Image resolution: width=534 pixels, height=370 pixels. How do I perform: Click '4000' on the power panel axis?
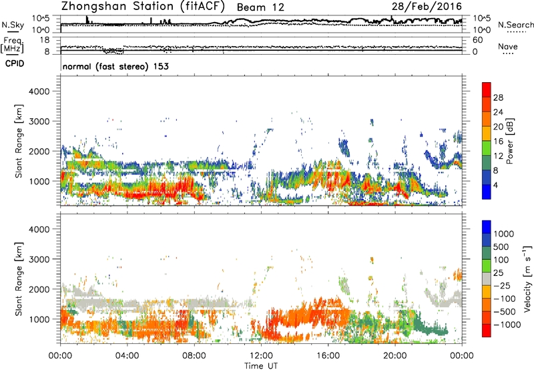pos(39,91)
